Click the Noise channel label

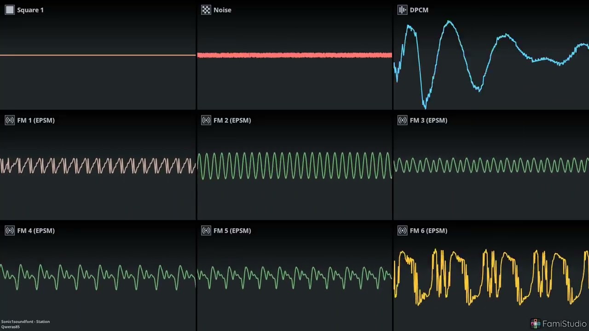tap(222, 10)
